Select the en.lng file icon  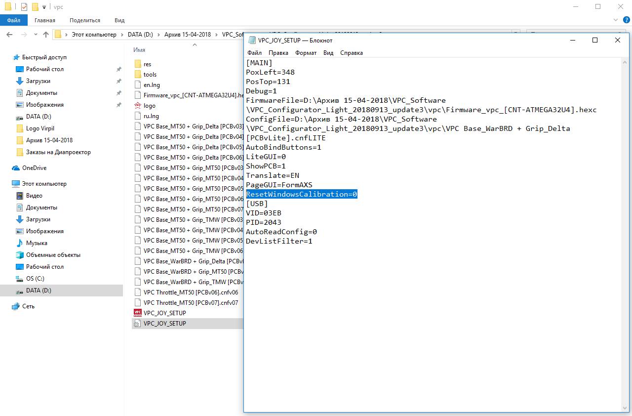138,85
